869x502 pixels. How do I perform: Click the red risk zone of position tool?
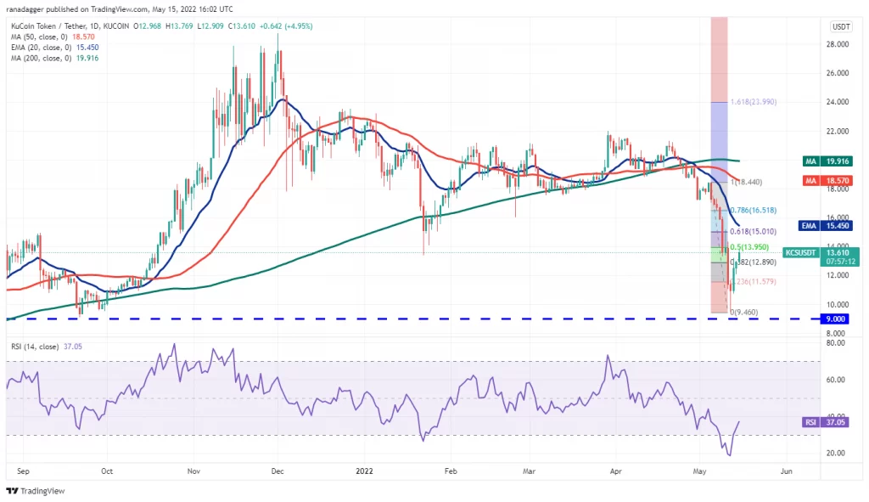[720, 60]
